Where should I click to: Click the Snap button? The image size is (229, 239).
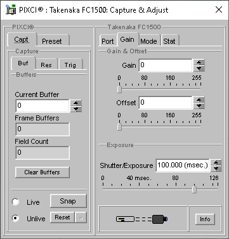69,201
